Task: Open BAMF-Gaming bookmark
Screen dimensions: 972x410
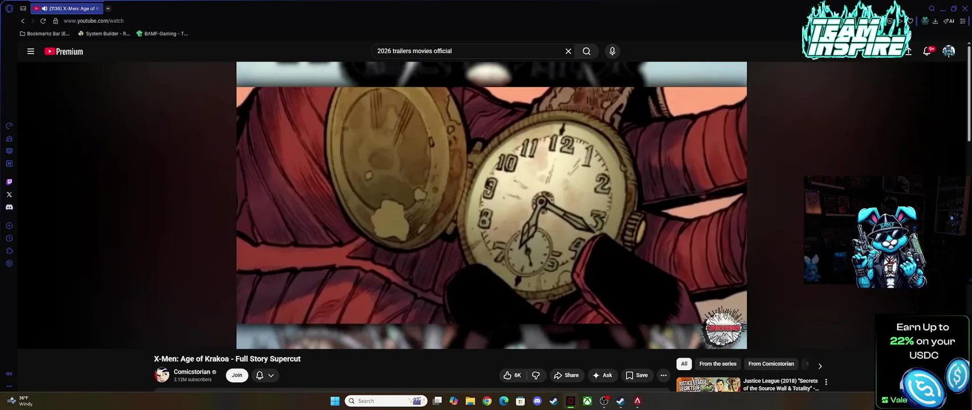Action: click(162, 34)
